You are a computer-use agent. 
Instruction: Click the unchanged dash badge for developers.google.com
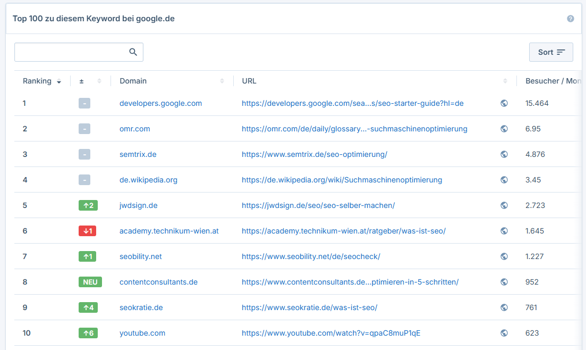tap(84, 103)
